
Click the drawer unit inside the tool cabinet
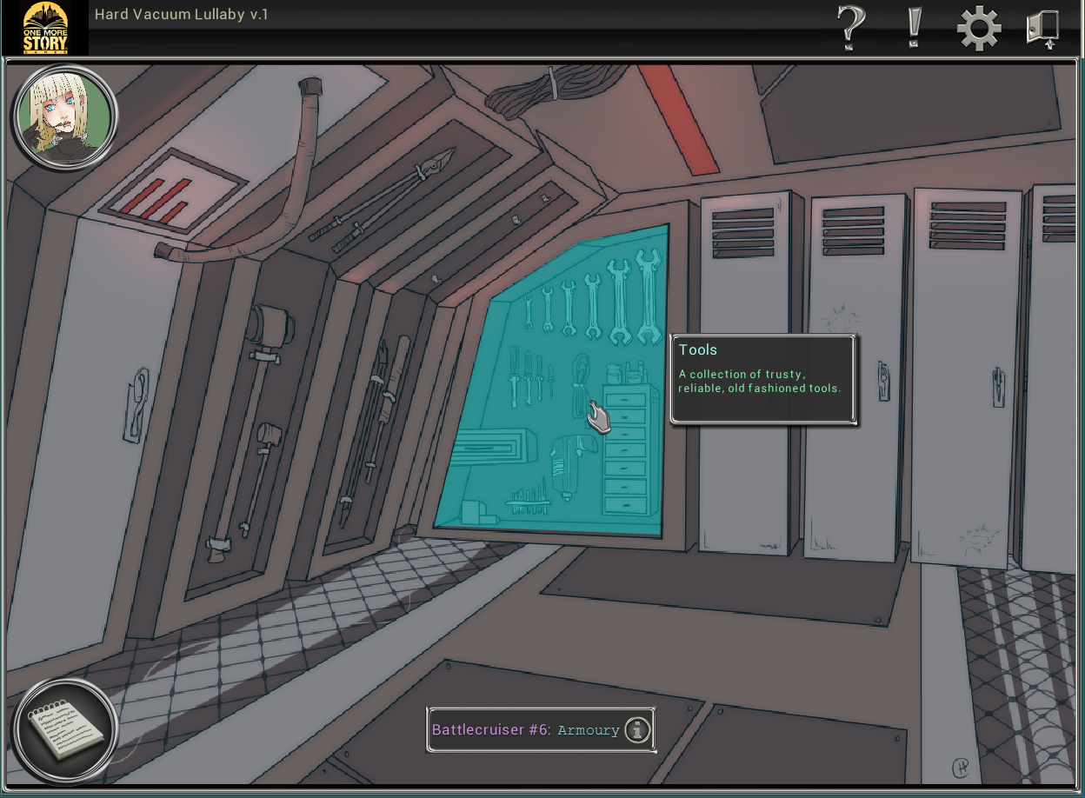point(630,452)
